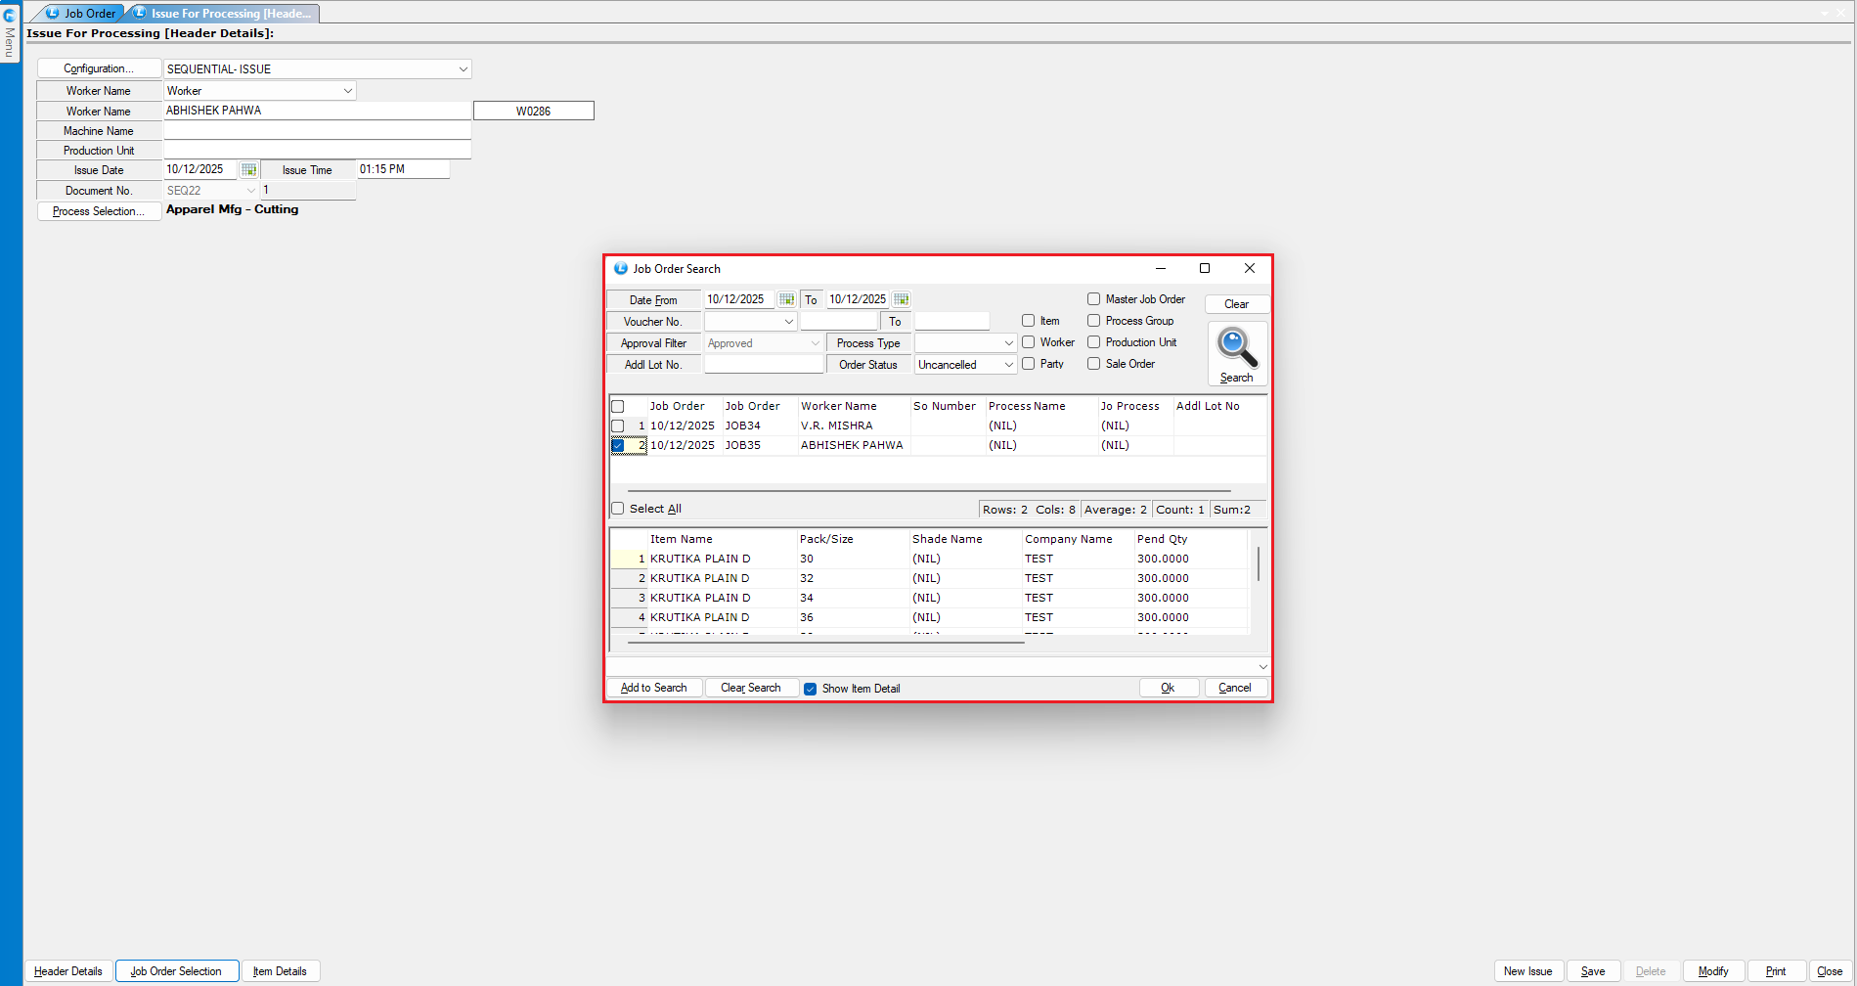Enable the Master Job Order checkbox

(x=1093, y=299)
